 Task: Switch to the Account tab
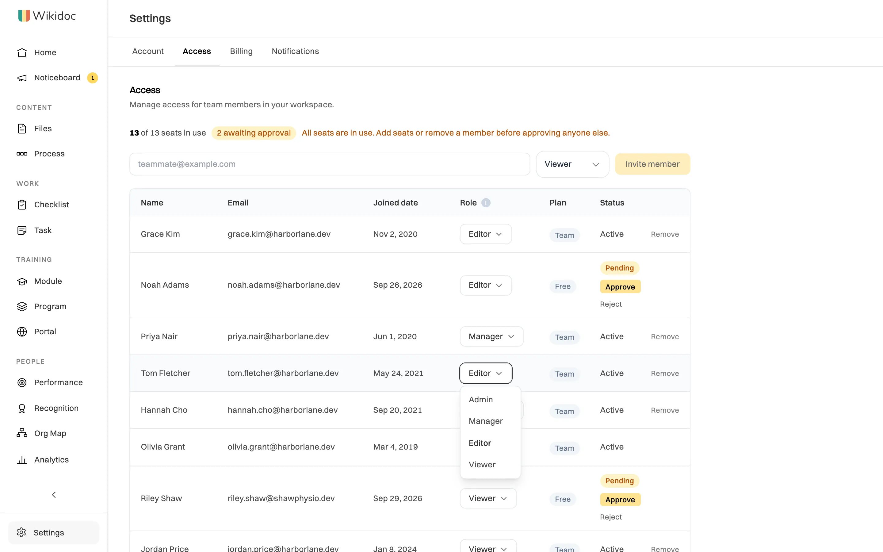pyautogui.click(x=148, y=51)
